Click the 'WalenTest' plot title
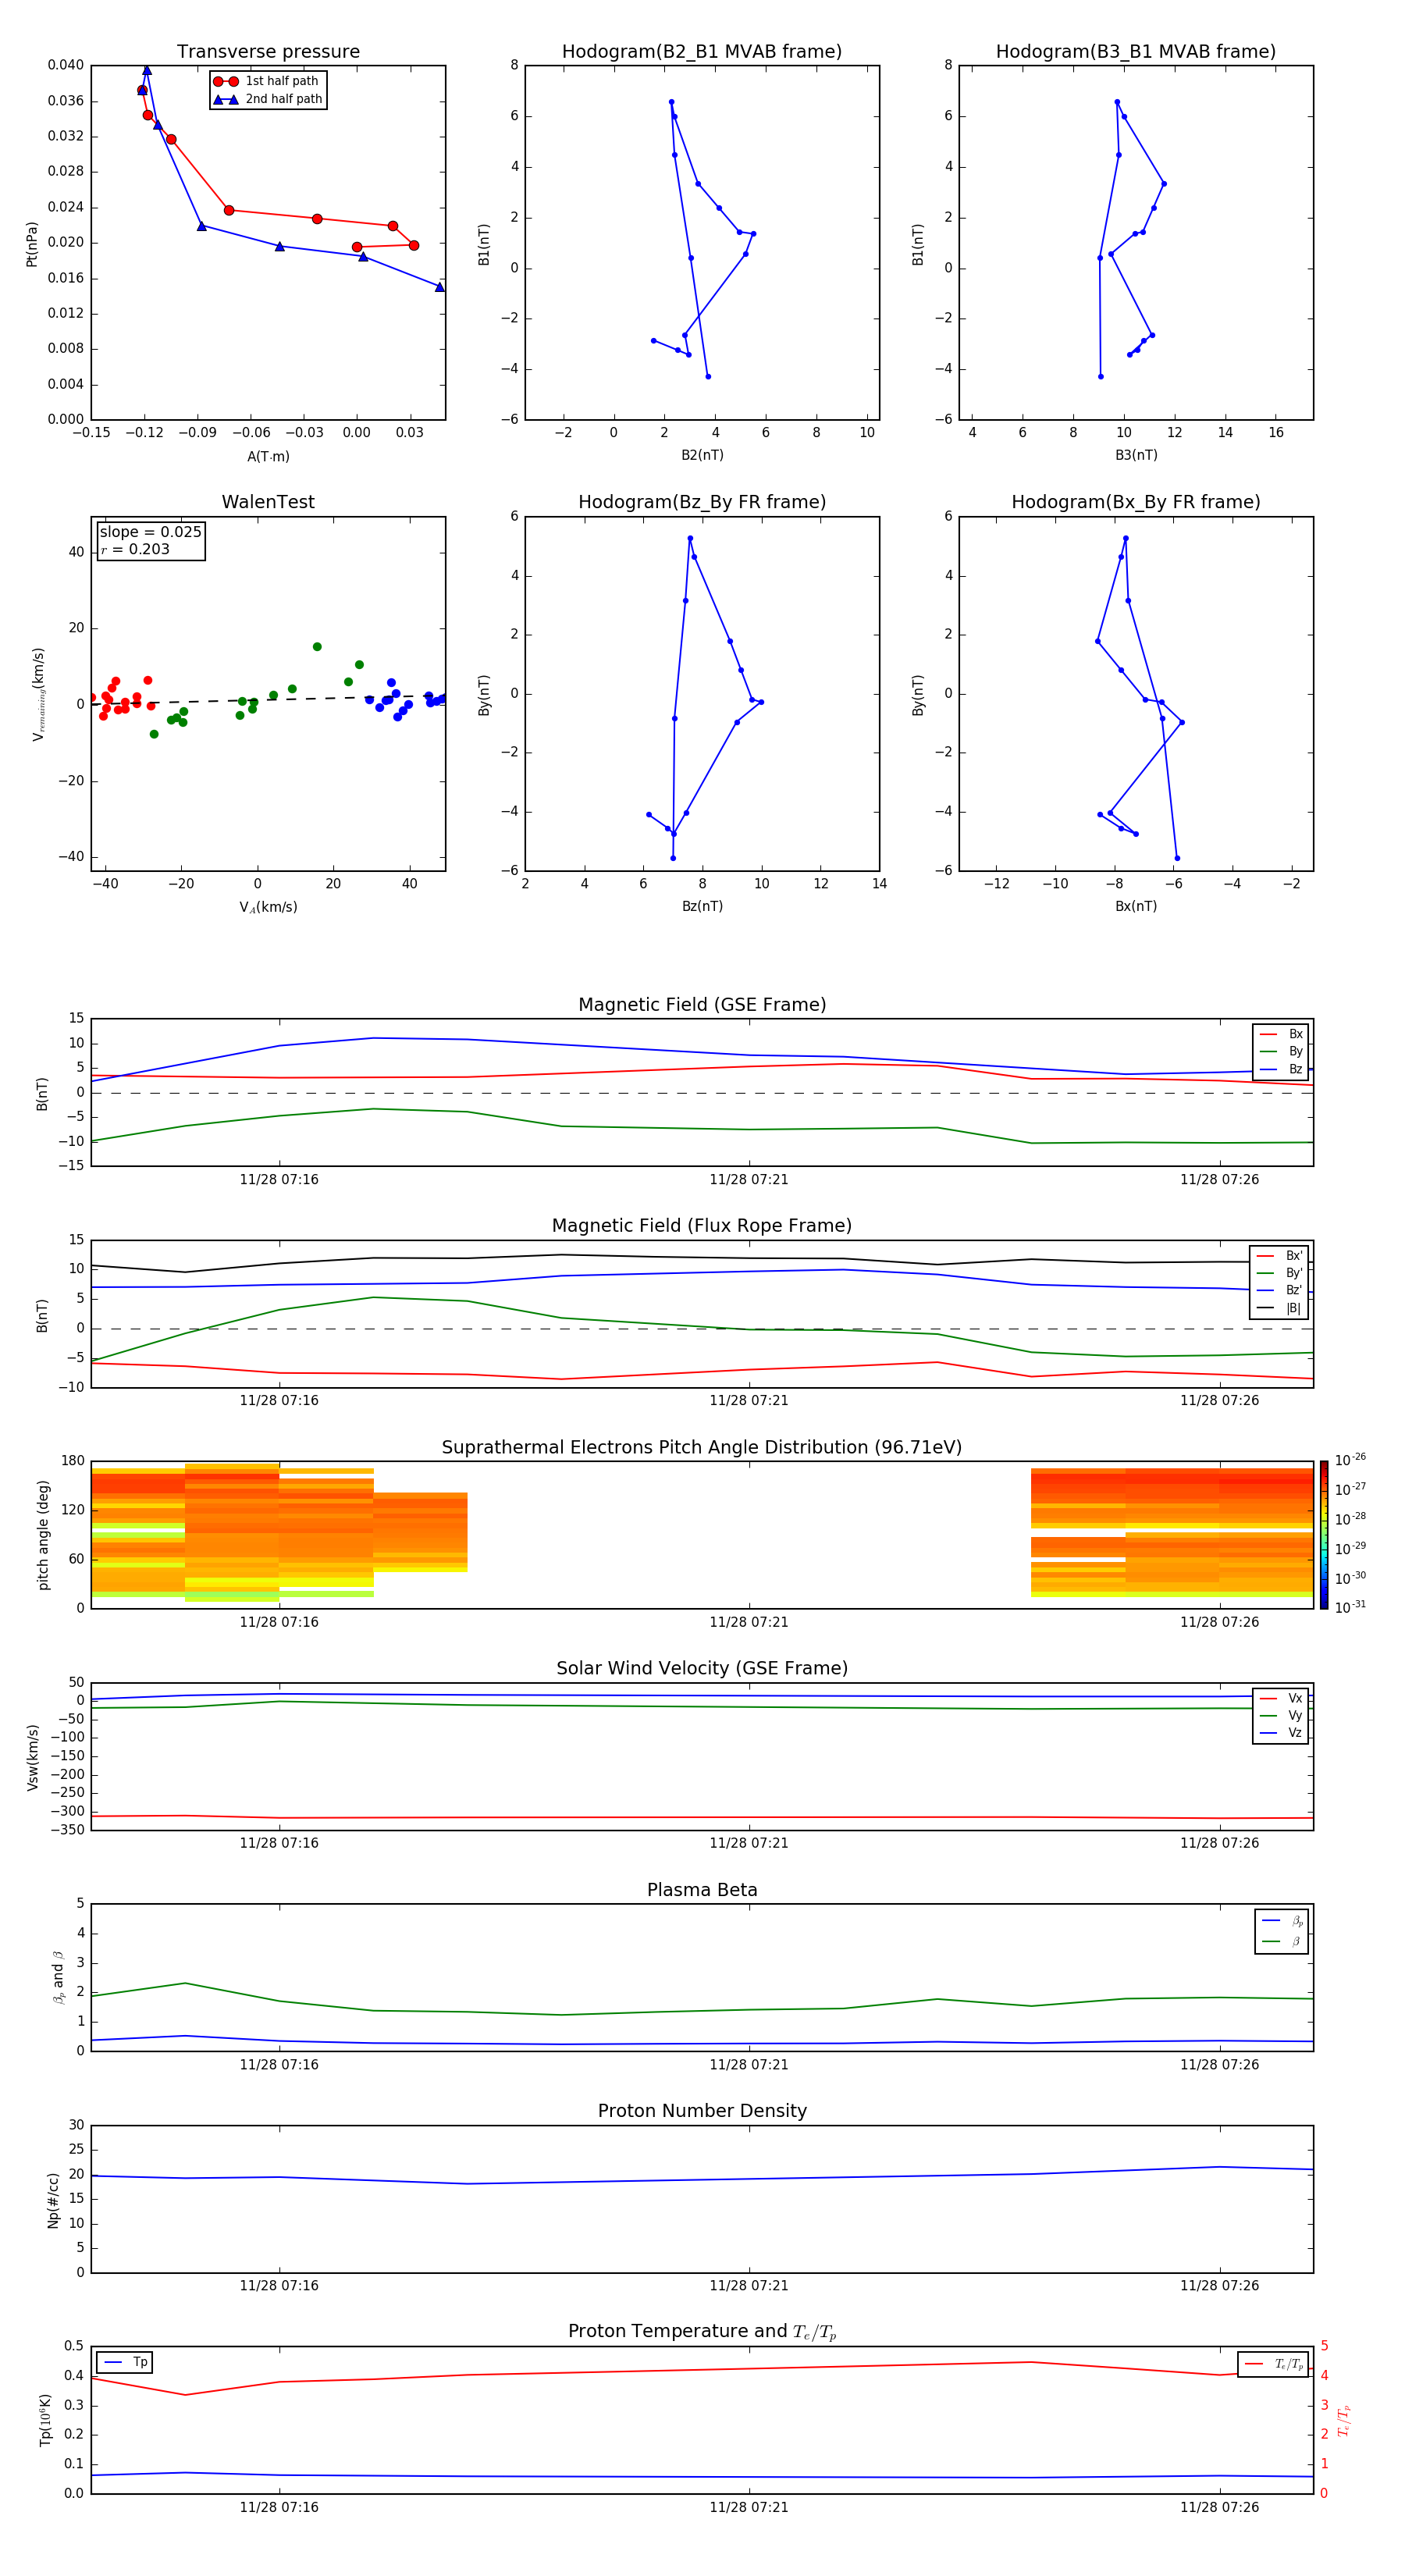The height and width of the screenshot is (2576, 1405). point(268,502)
